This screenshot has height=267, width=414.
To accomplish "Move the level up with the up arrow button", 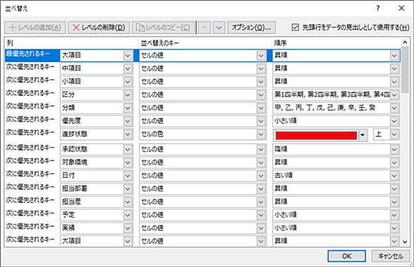I will tap(204, 28).
